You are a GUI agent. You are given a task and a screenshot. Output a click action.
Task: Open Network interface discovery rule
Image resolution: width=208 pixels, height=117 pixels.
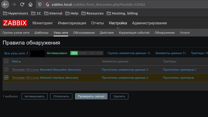(59, 78)
